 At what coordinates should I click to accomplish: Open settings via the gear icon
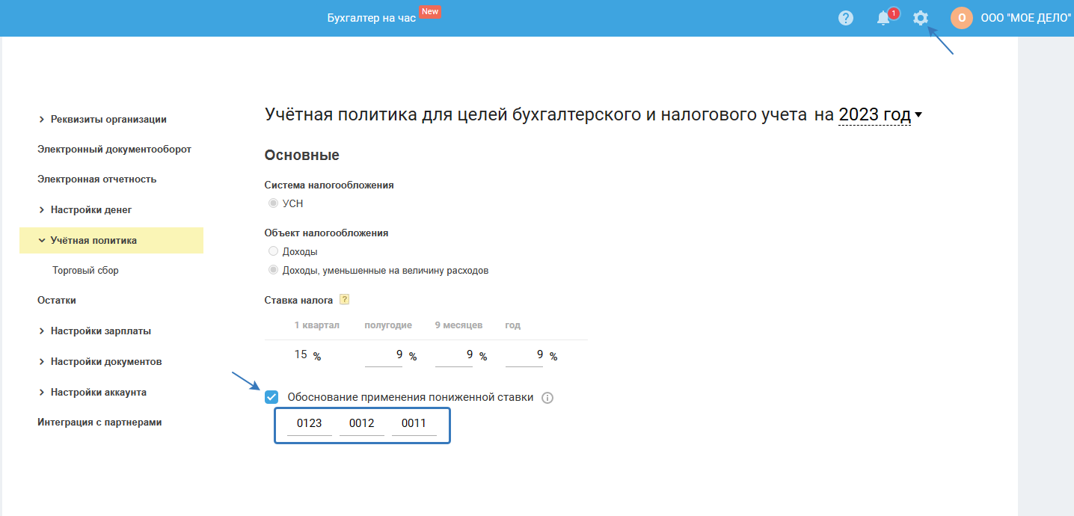921,18
